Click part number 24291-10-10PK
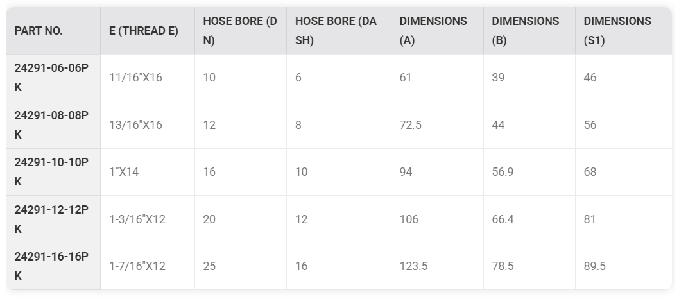Viewport: 679px width, 299px height. (51, 172)
